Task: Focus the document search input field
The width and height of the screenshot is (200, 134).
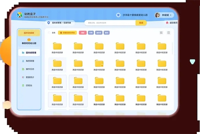Action: (110, 23)
